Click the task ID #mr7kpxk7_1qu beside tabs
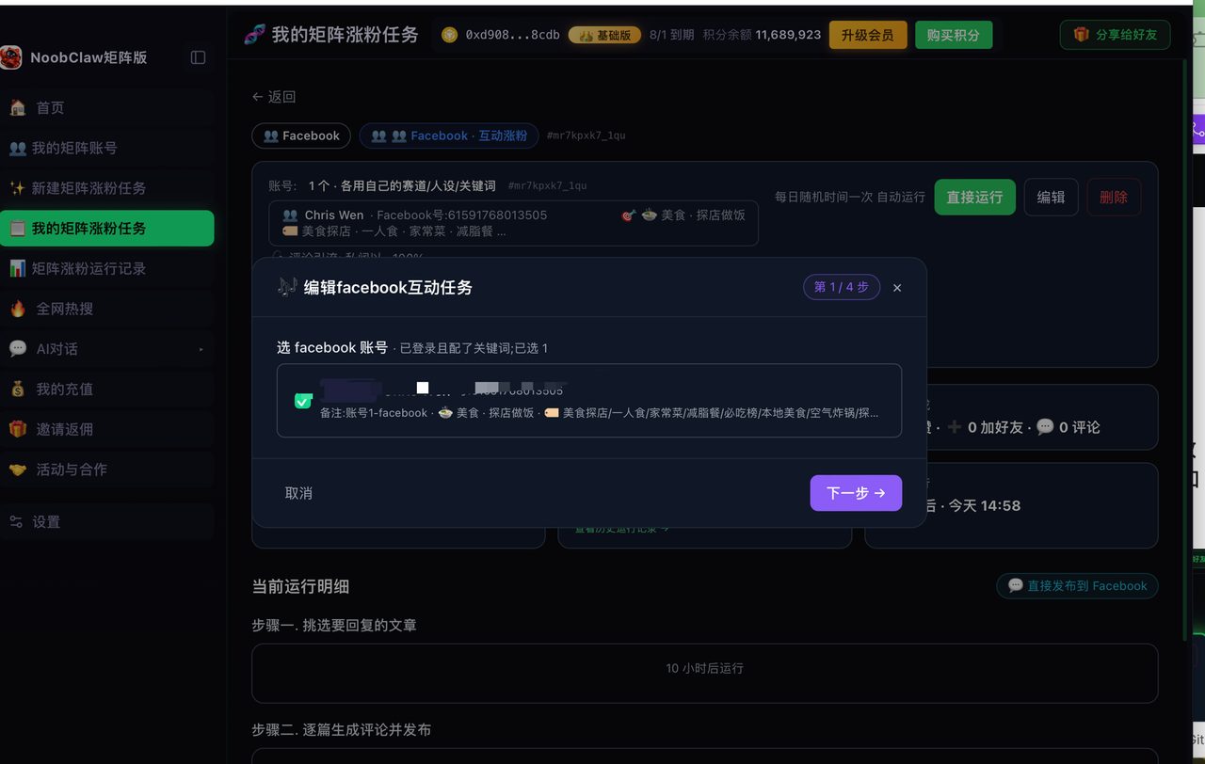The height and width of the screenshot is (764, 1205). tap(586, 135)
